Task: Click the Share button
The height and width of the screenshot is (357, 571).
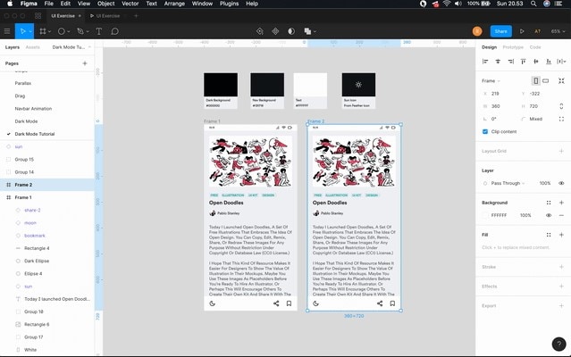Action: point(500,31)
